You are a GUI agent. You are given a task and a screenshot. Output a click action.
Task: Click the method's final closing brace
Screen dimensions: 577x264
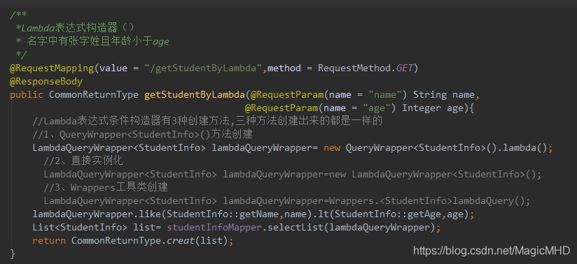click(x=13, y=254)
